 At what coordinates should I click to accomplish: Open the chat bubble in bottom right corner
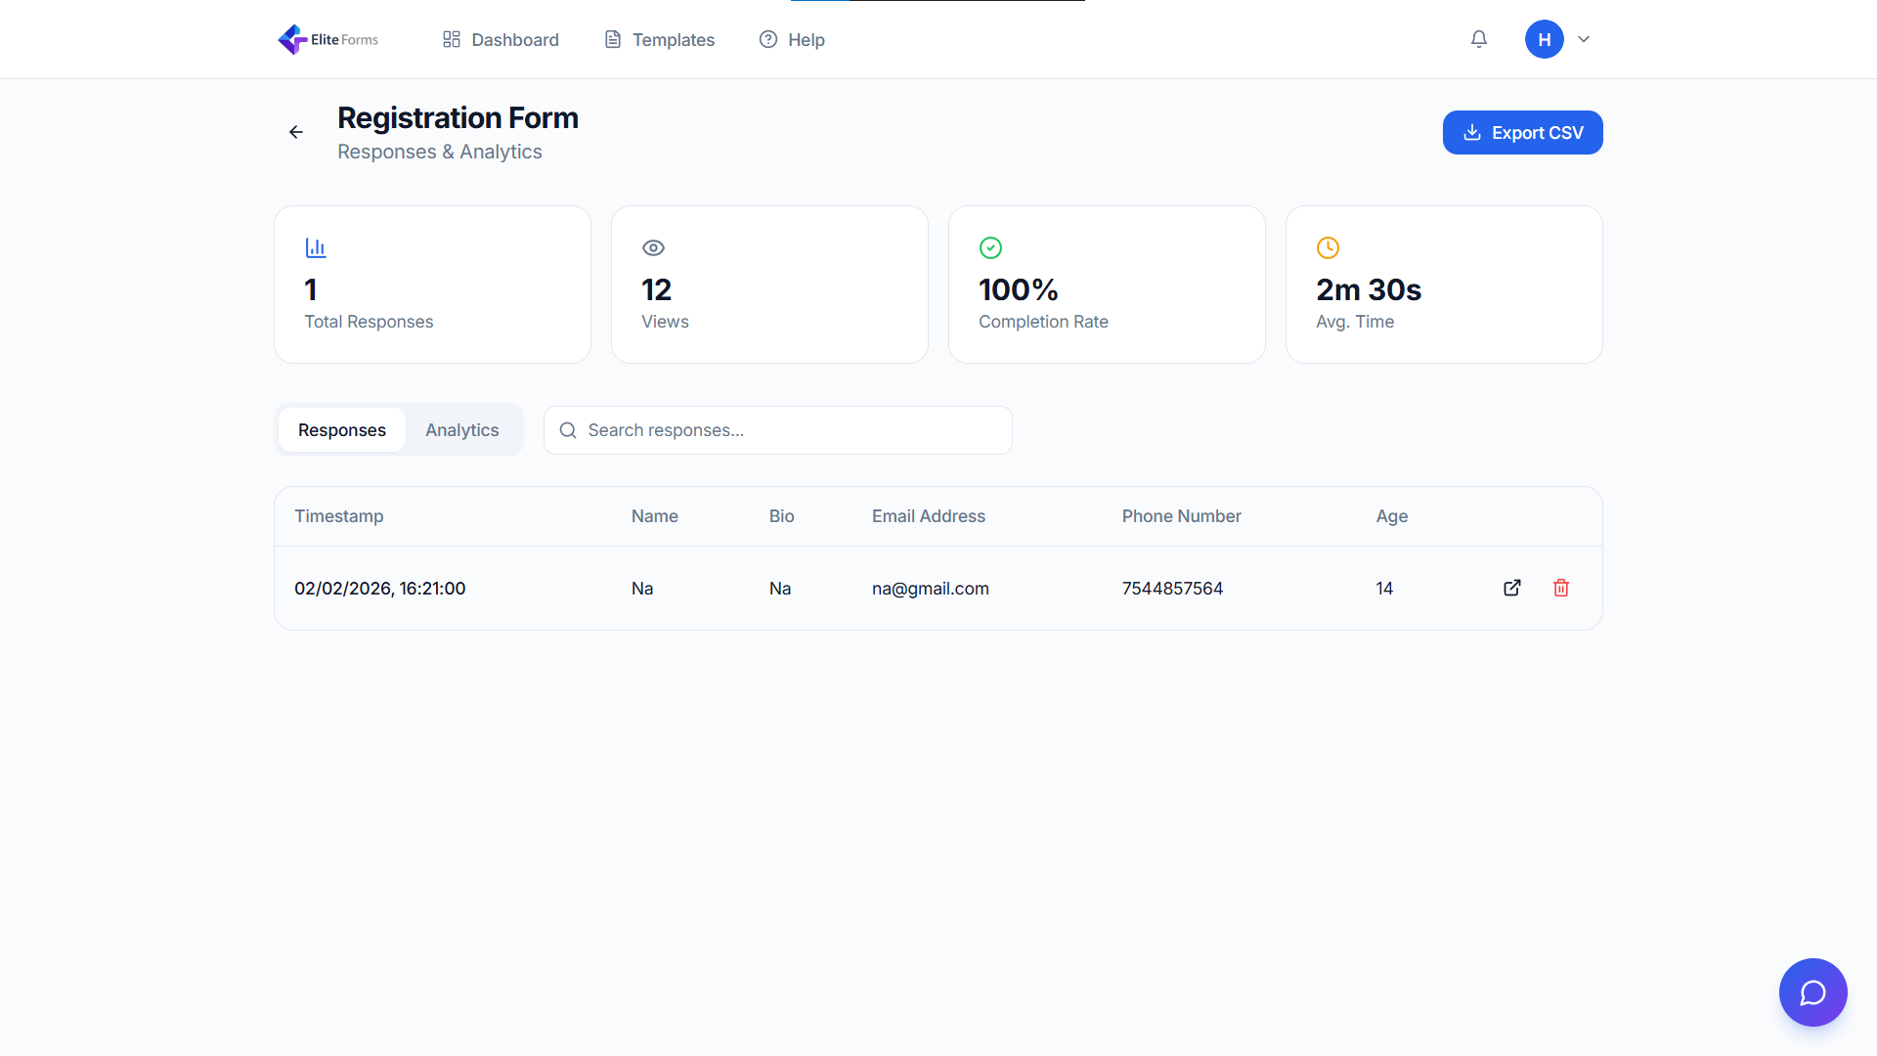tap(1812, 992)
